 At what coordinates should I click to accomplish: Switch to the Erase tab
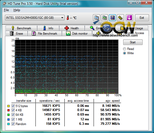[17, 33]
